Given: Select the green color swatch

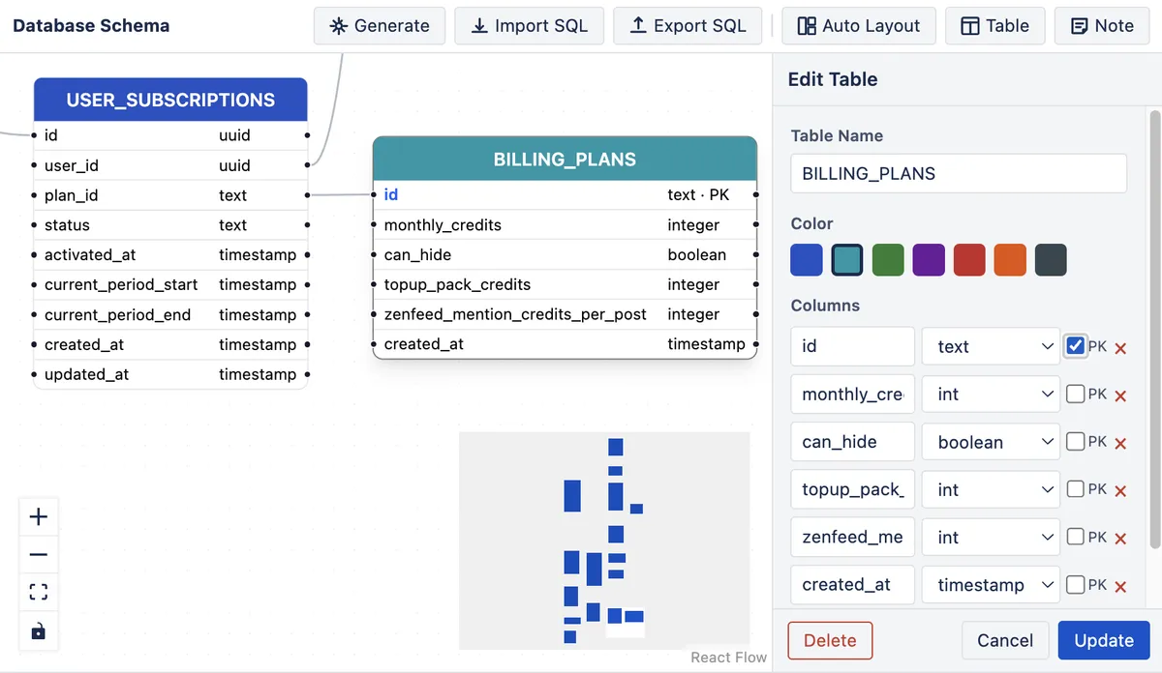Looking at the screenshot, I should 888,260.
